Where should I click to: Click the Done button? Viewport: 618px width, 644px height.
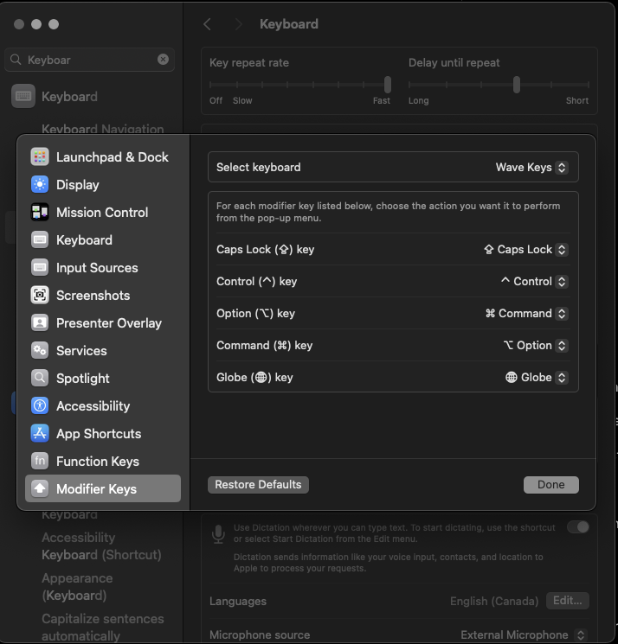click(551, 485)
